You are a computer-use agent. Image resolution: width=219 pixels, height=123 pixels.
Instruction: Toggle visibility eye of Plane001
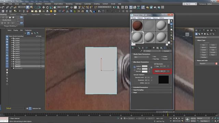click(12, 60)
